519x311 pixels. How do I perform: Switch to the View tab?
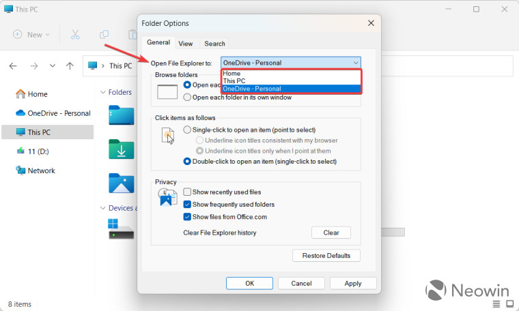click(x=185, y=44)
